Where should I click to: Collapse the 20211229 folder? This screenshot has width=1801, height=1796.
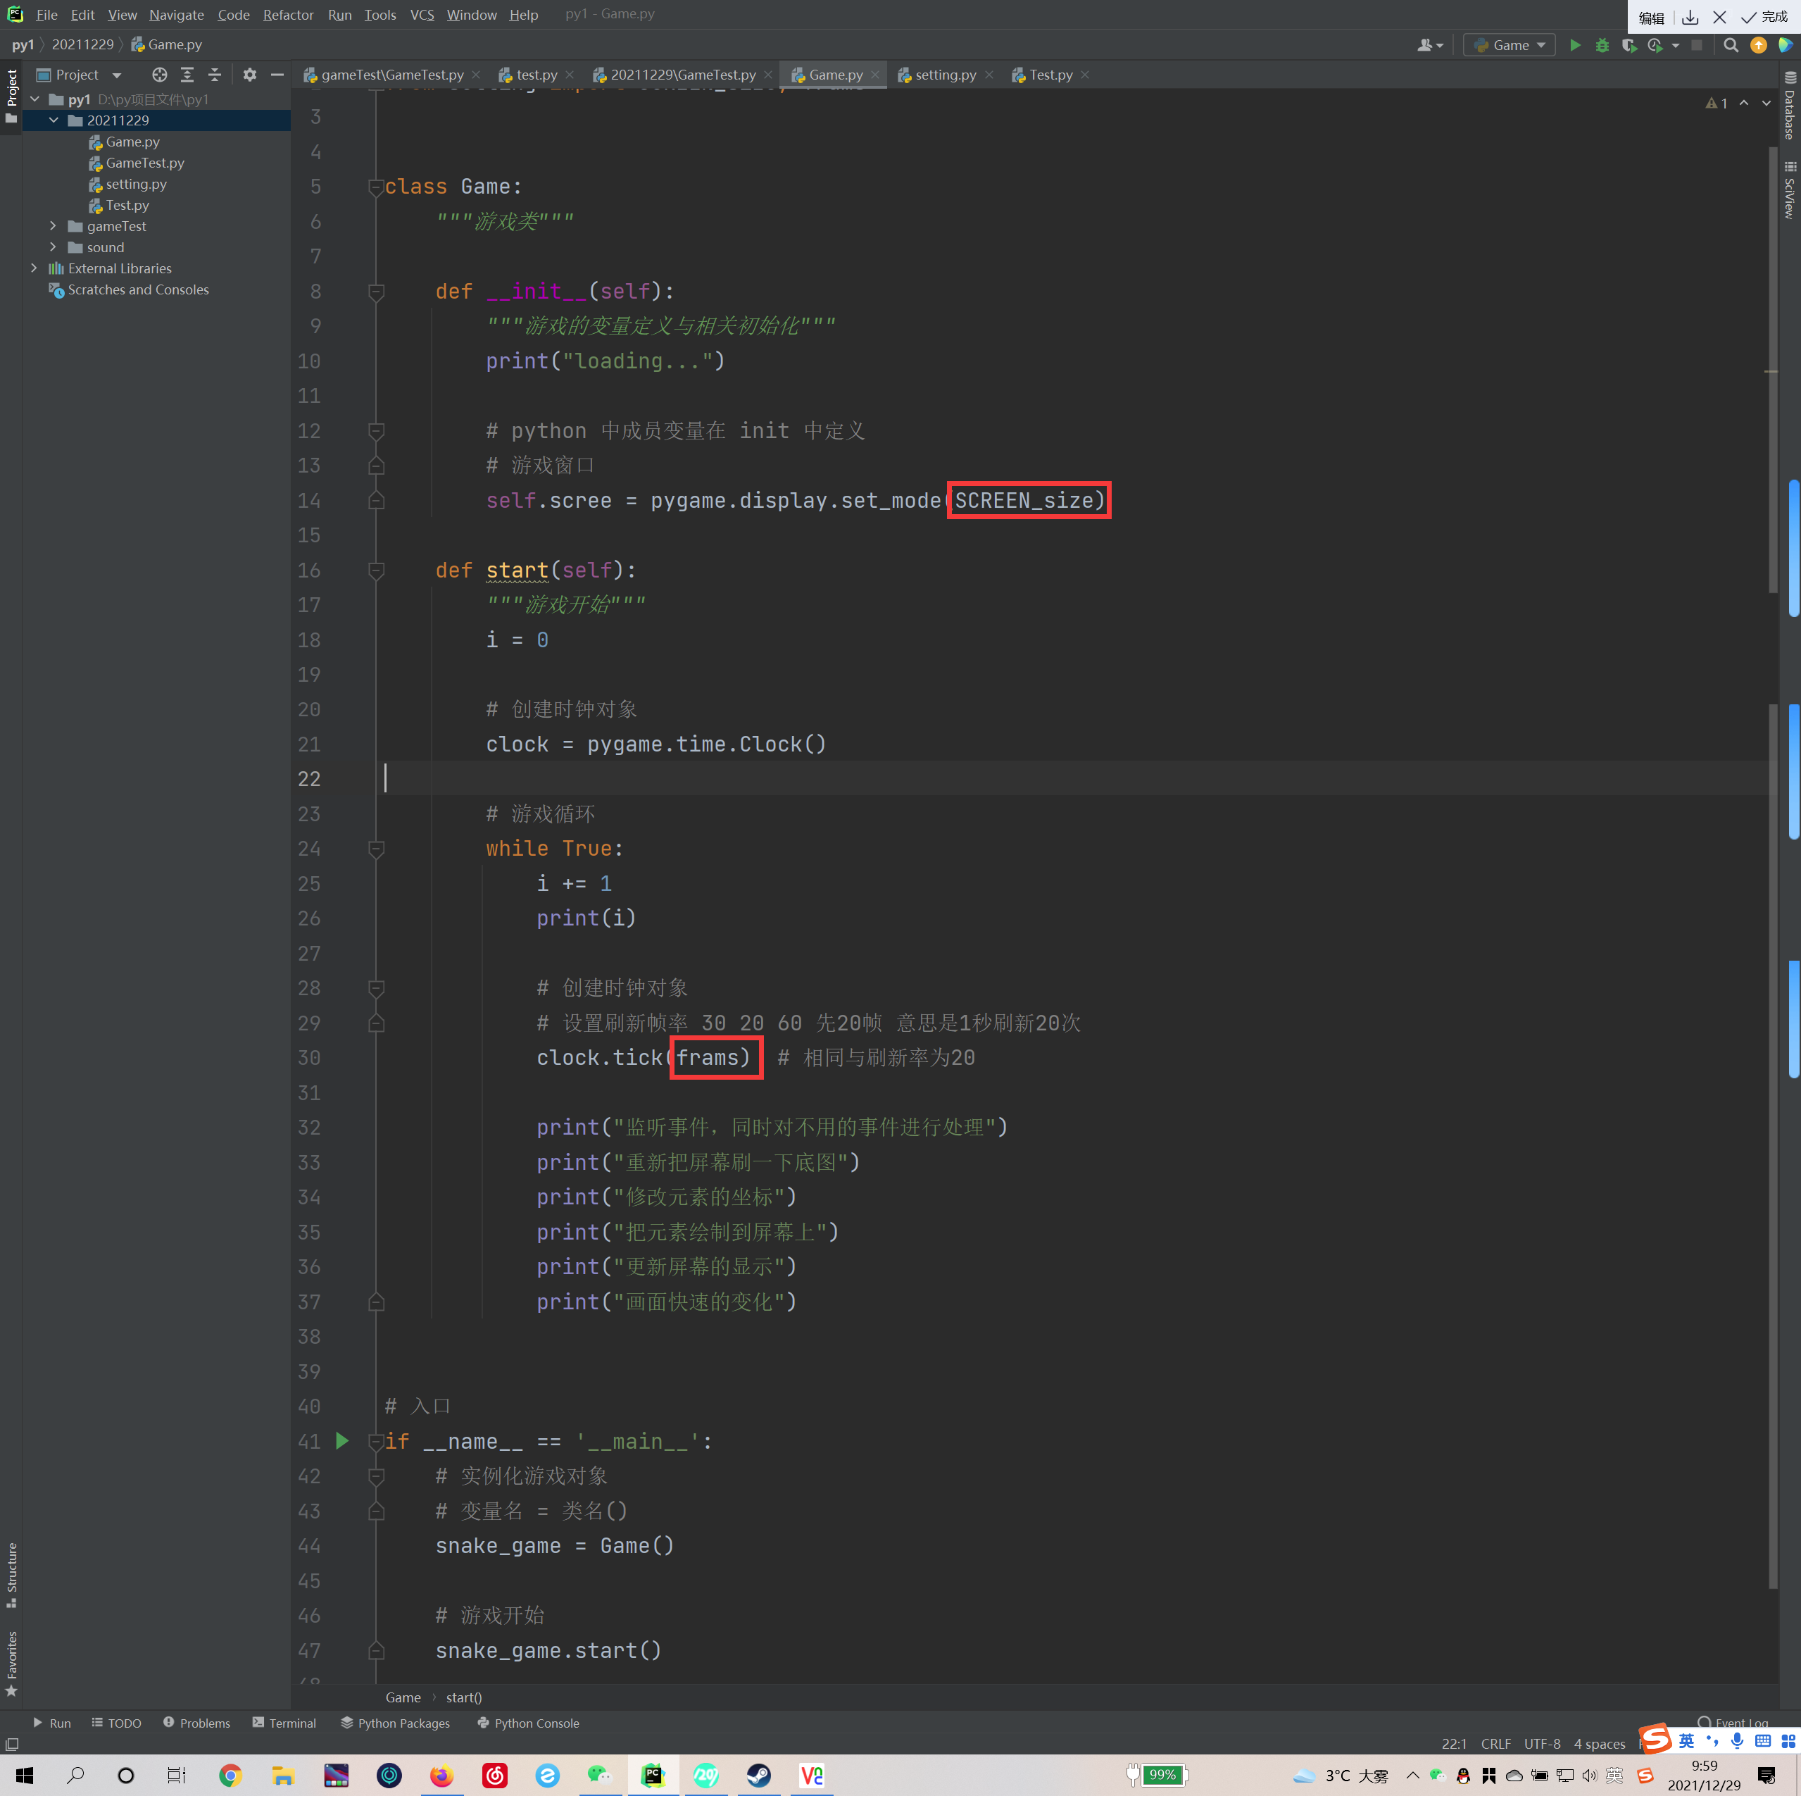point(53,120)
